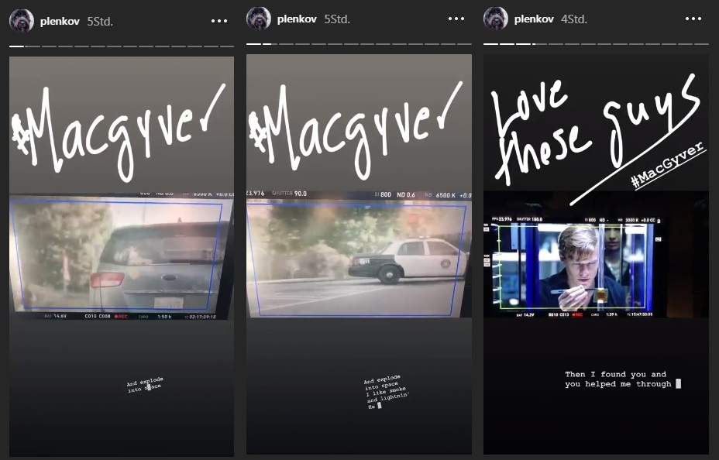Open plenkov avatar in first story

pos(22,21)
